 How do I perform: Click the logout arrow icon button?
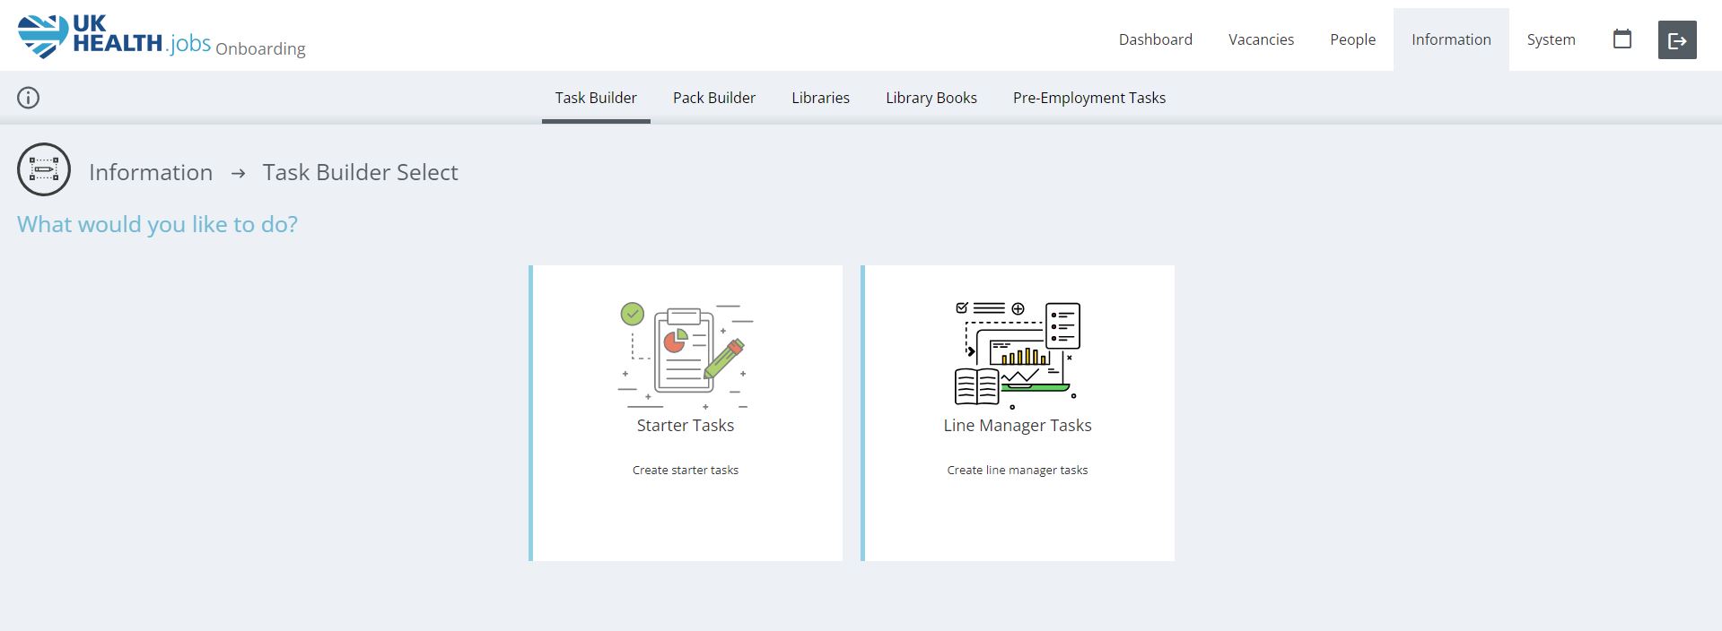1676,40
